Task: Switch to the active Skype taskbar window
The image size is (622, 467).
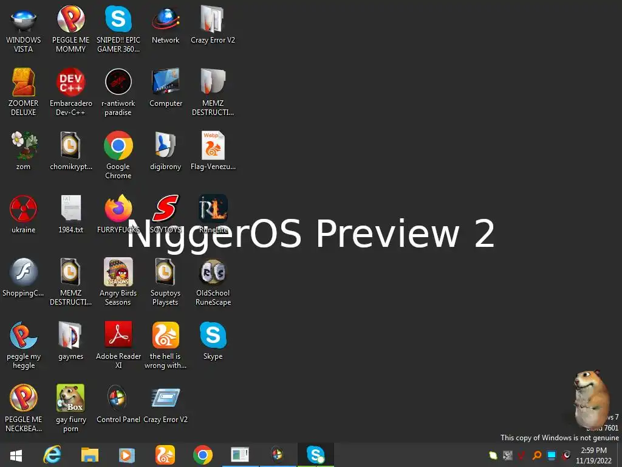Action: 315,455
